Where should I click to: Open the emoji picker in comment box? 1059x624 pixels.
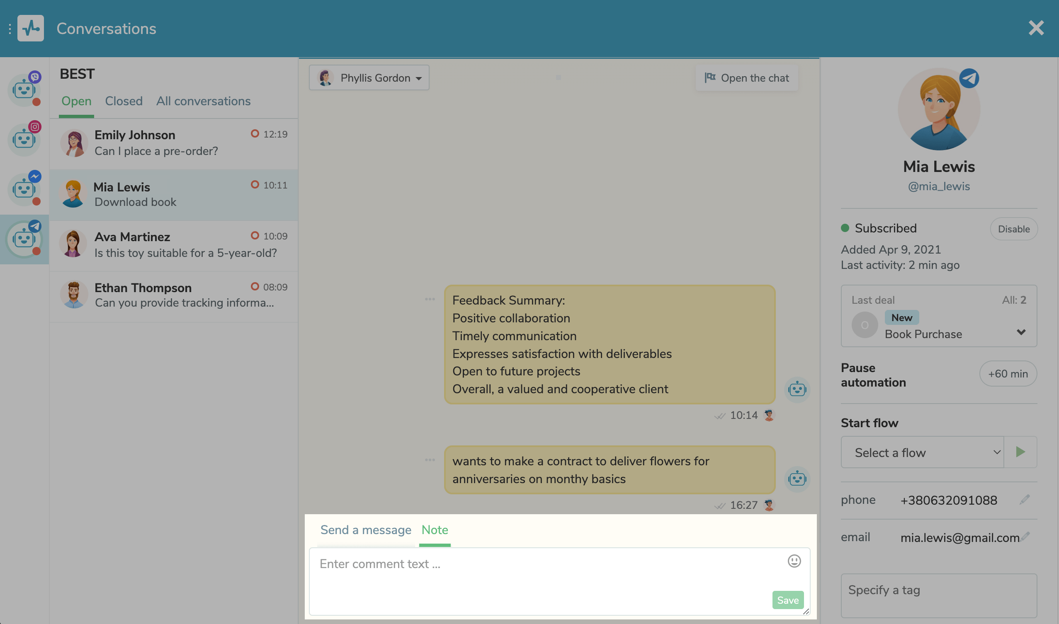794,561
